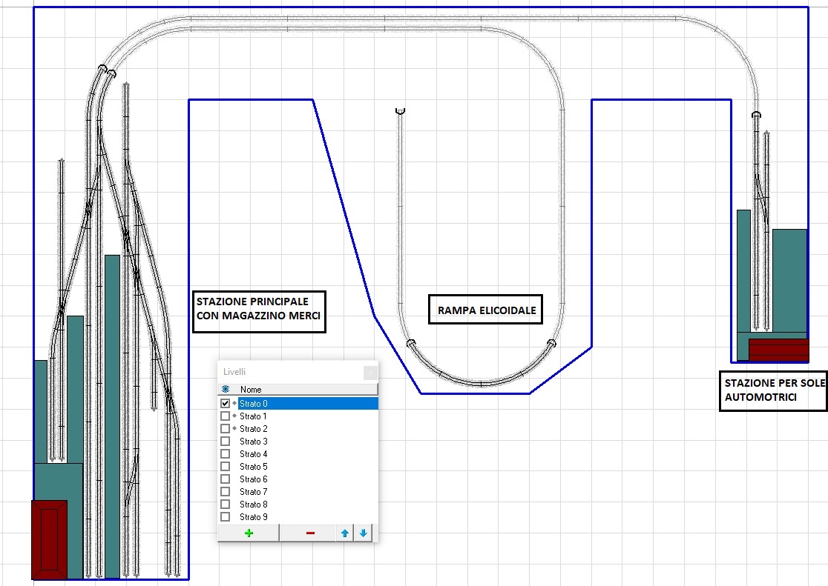Click the green plus add layer button
Screen dimensions: 828x586
tap(249, 533)
